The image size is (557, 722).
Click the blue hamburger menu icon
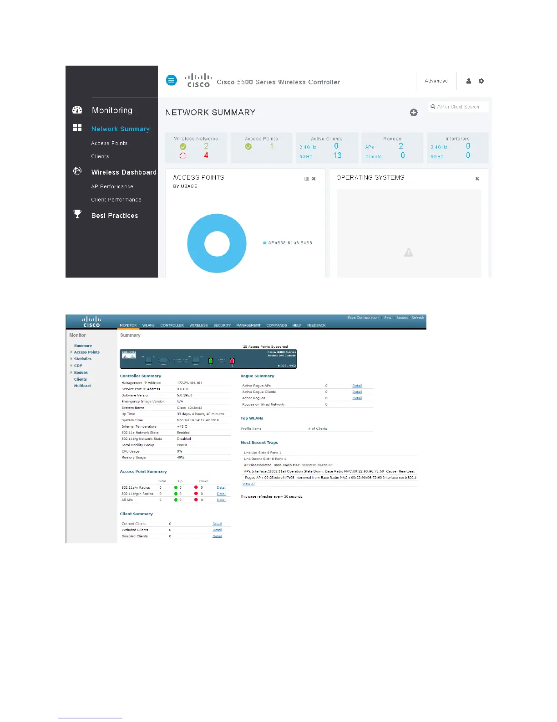tap(172, 81)
